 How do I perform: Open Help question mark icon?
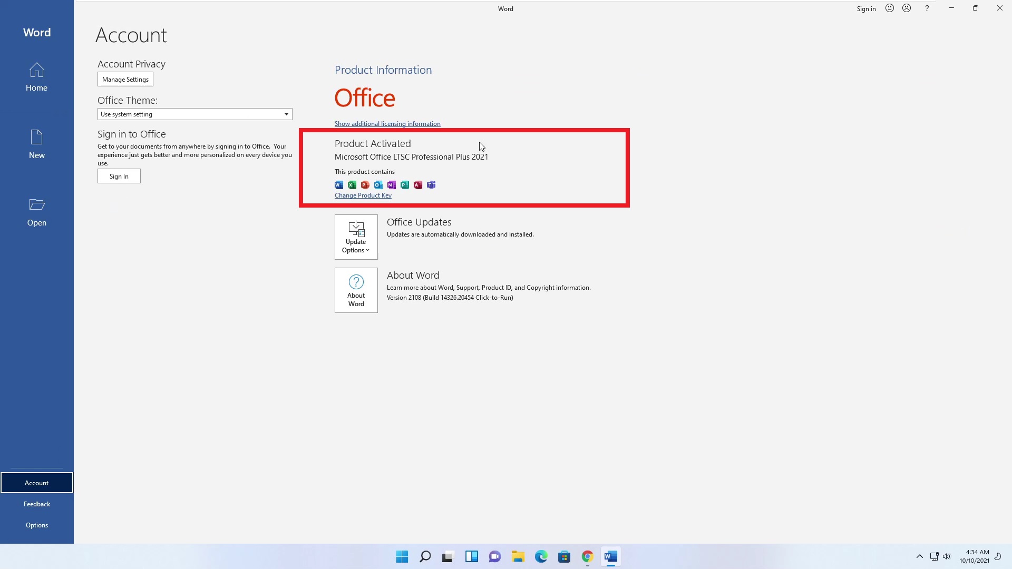(927, 8)
